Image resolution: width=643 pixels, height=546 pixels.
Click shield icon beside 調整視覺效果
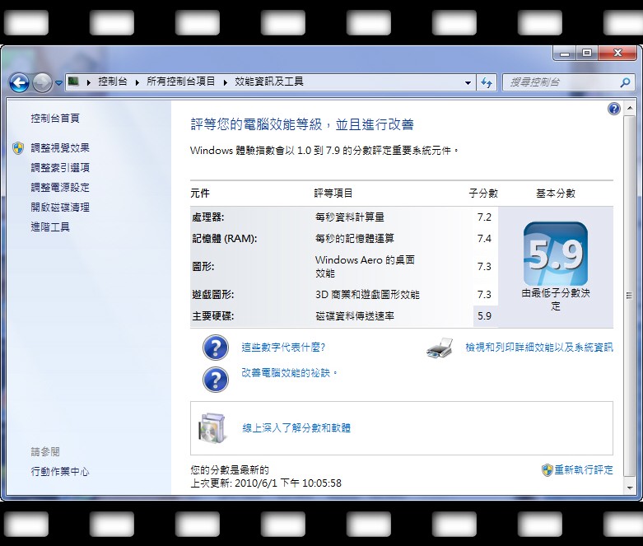[18, 148]
